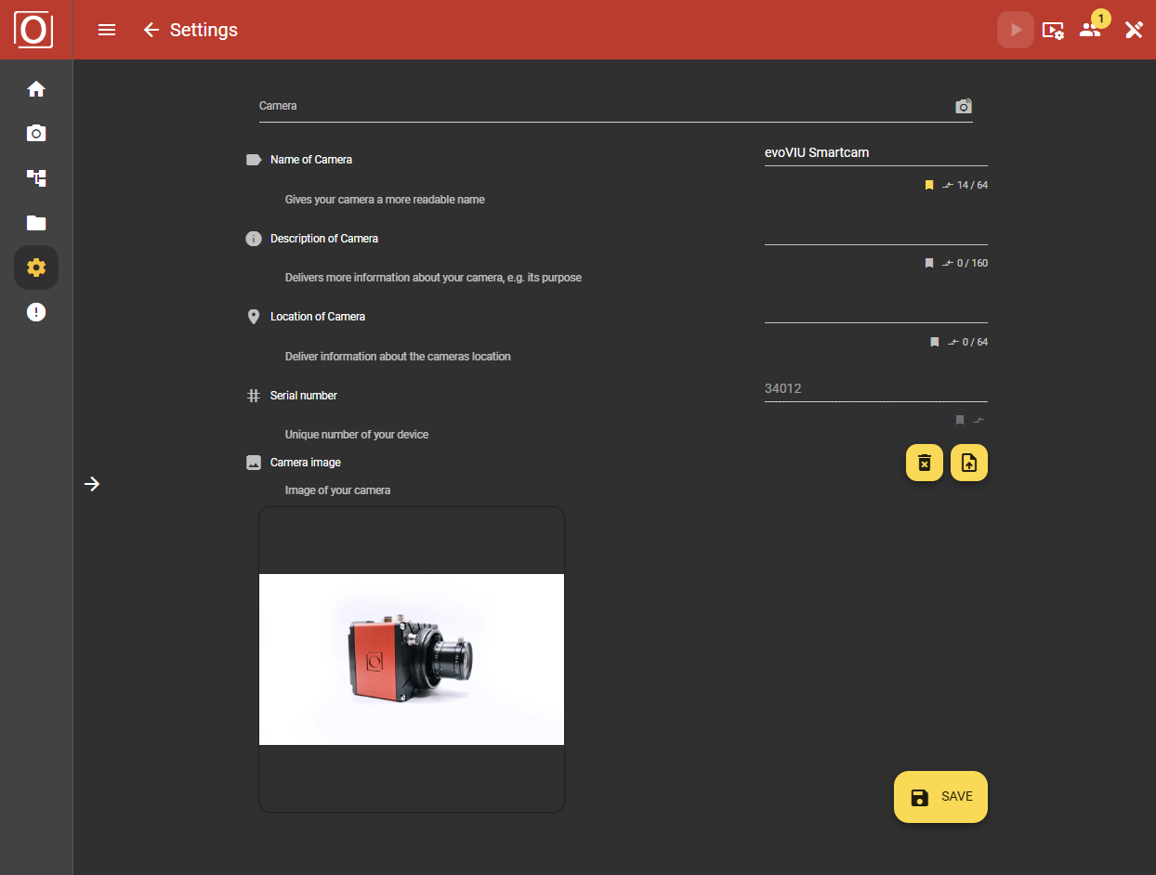Delete the camera image with trash button
The height and width of the screenshot is (875, 1156).
pyautogui.click(x=925, y=463)
